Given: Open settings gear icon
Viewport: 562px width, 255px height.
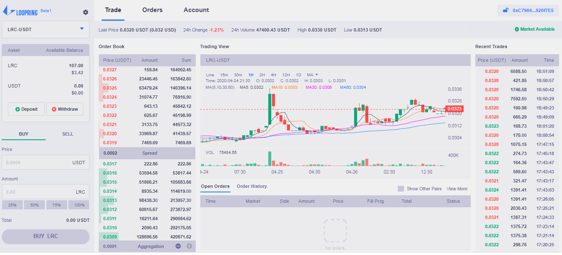Looking at the screenshot, I should 85,12.
